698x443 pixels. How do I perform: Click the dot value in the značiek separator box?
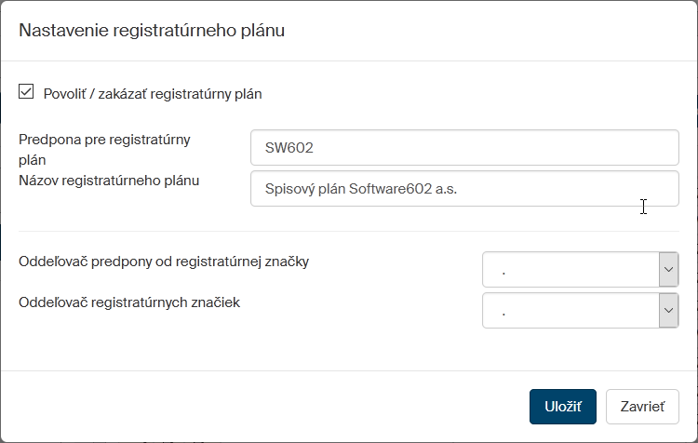tap(503, 312)
